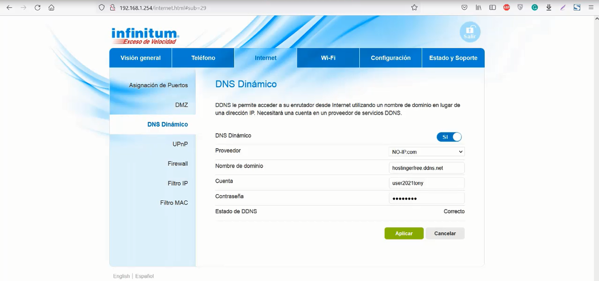
Task: Reload the page with refresh icon
Action: coord(37,8)
